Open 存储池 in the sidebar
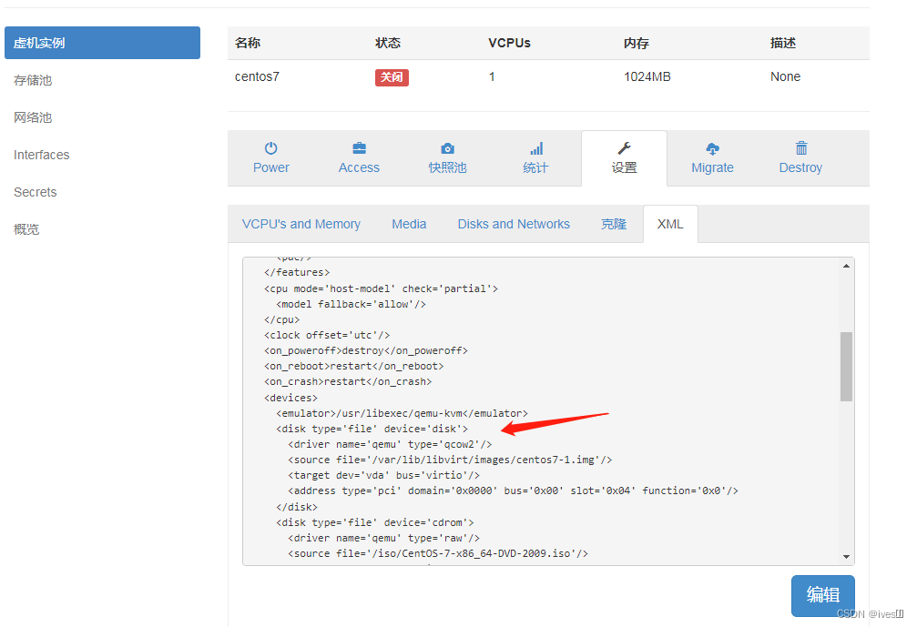This screenshot has width=917, height=627. pyautogui.click(x=33, y=80)
